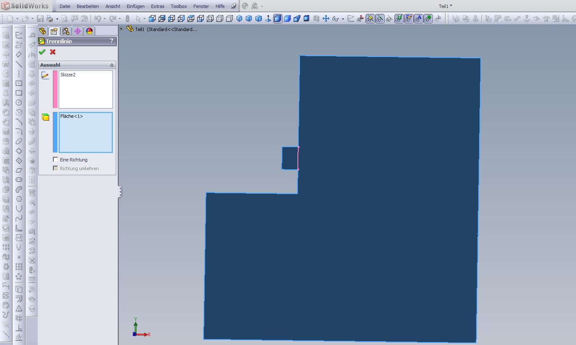Select Fläche<1> in the face selection box
Image resolution: width=576 pixels, height=345 pixels.
(72, 116)
